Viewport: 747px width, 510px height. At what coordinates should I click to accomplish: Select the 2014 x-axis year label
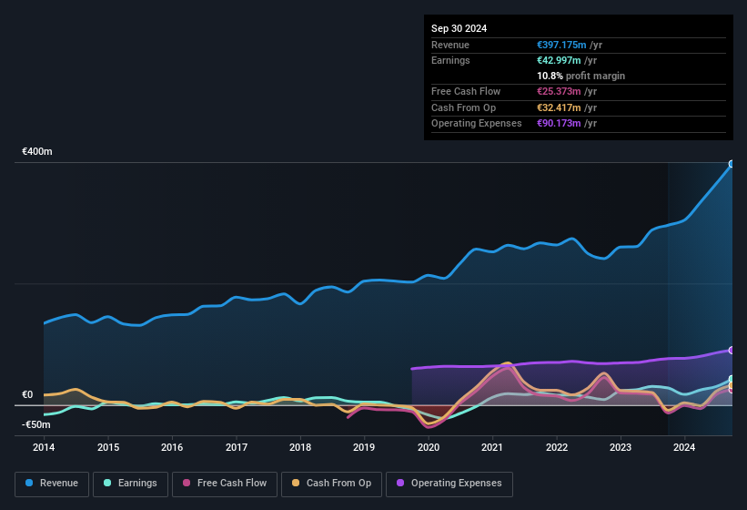click(x=44, y=447)
